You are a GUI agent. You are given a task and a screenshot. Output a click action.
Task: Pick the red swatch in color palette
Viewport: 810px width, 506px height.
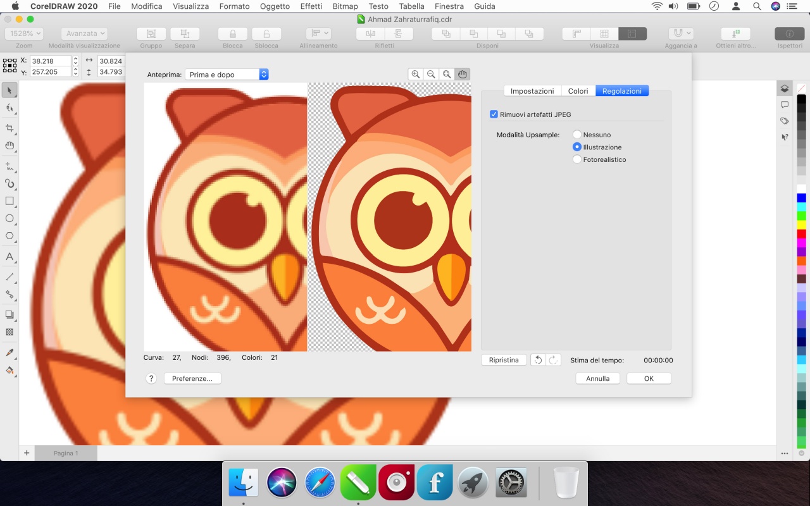(801, 234)
